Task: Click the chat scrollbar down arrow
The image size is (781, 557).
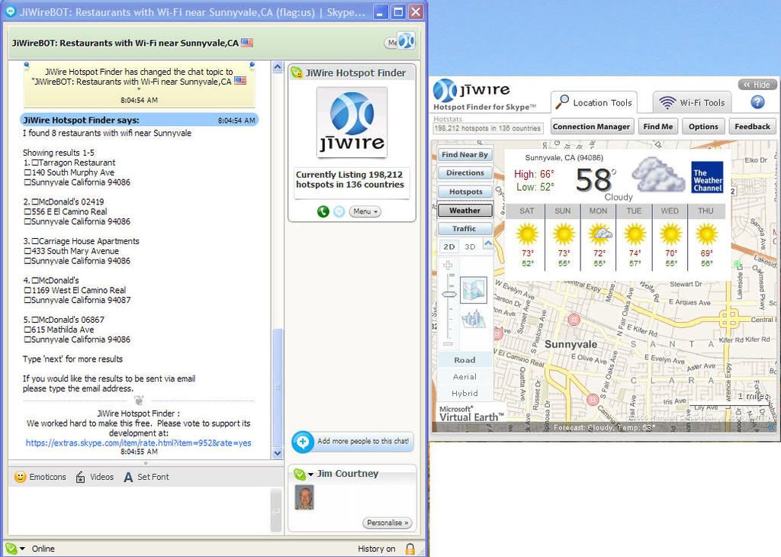Action: point(278,453)
